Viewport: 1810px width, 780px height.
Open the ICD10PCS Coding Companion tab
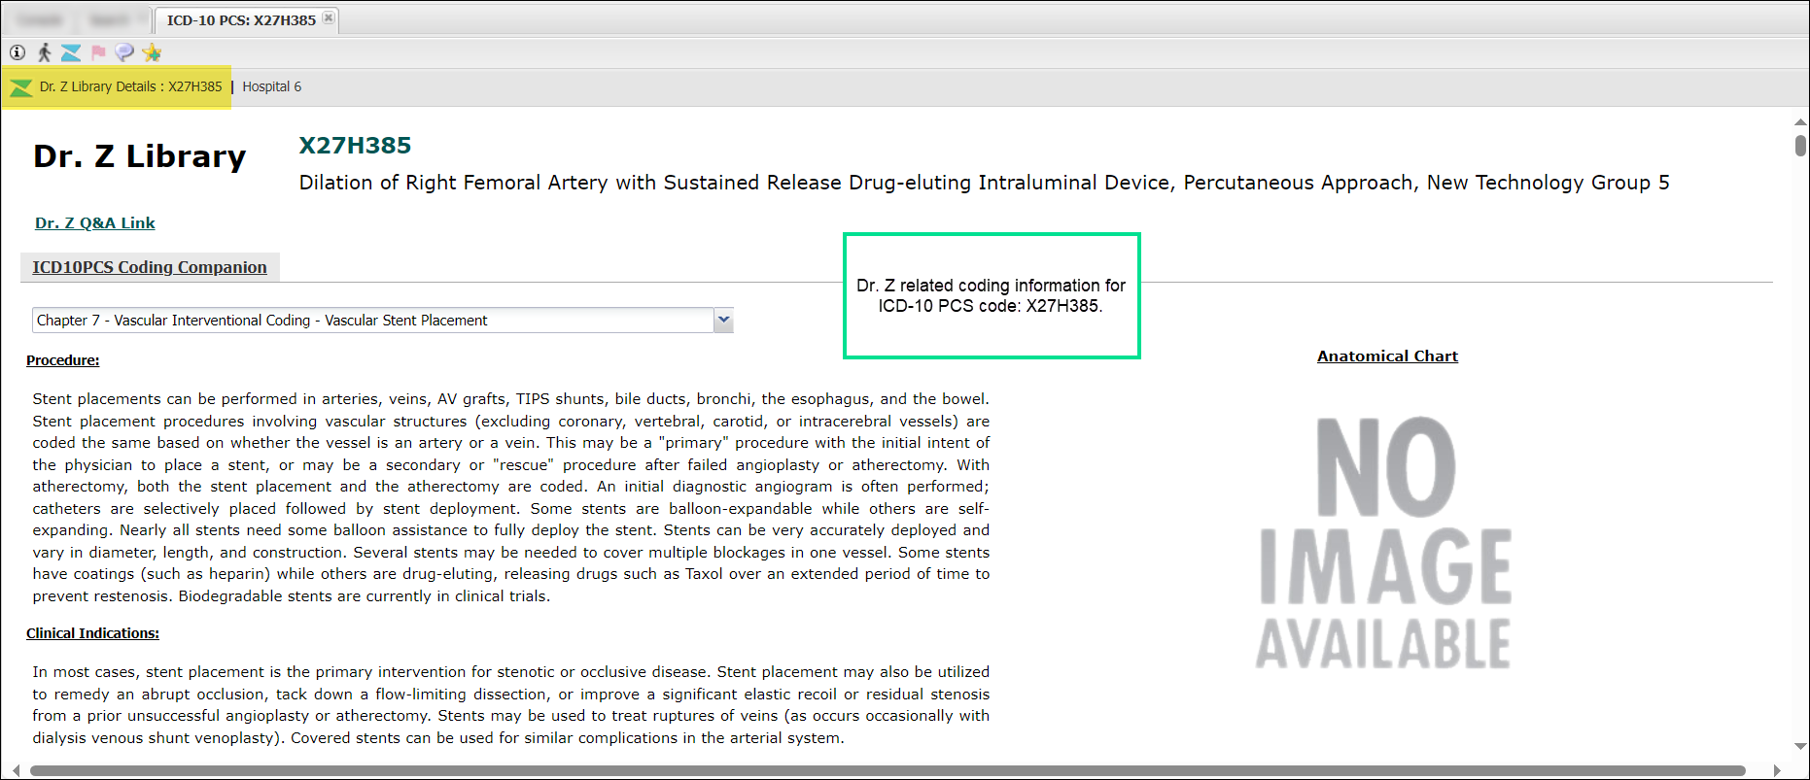150,267
